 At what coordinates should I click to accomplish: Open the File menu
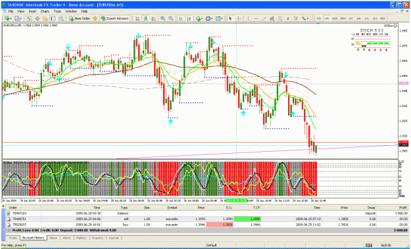11,12
